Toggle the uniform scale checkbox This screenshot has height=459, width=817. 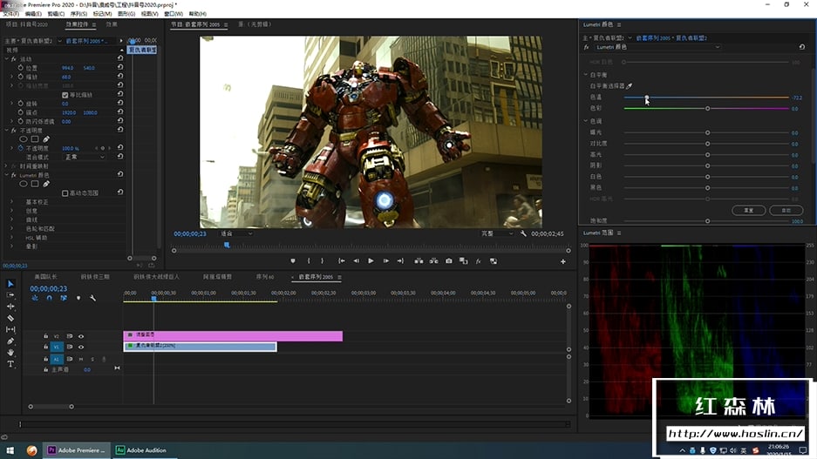pyautogui.click(x=65, y=95)
